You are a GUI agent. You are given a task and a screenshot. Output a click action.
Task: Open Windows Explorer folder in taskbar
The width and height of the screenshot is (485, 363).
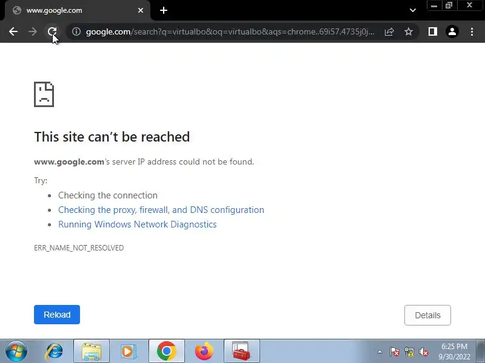click(92, 352)
